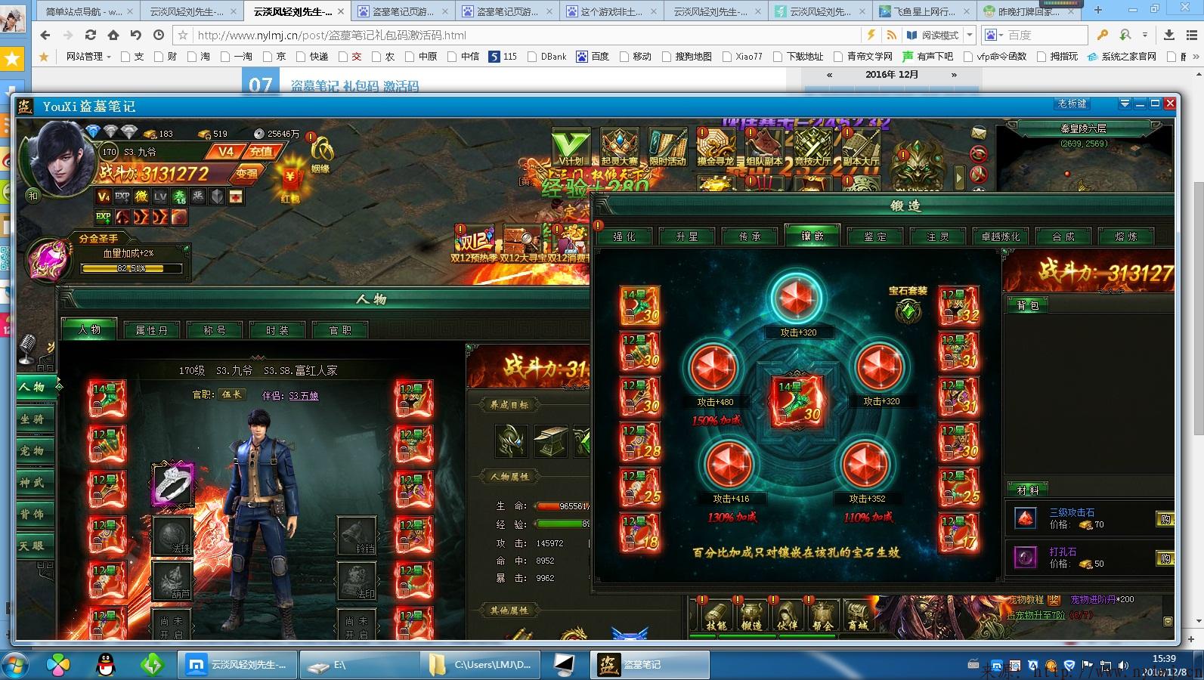Select the 攻击+416 gem slot
The height and width of the screenshot is (680, 1204).
(731, 465)
